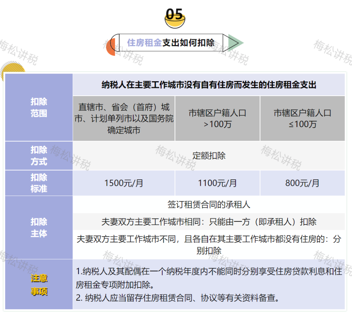Click the 1500元/月 deduction amount cell
This screenshot has width=352, height=315.
click(124, 183)
